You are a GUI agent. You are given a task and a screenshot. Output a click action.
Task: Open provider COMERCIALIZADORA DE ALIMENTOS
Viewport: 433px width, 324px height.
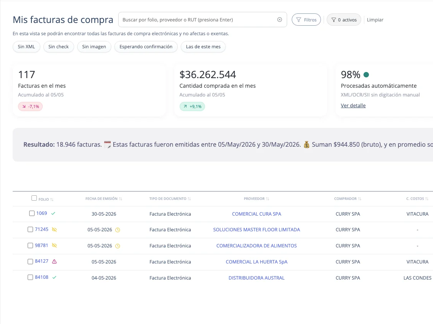(x=256, y=245)
